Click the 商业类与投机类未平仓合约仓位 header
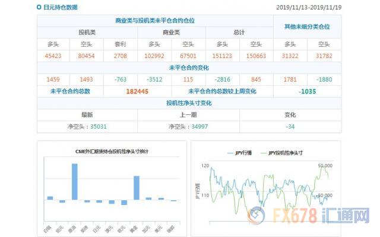The height and width of the screenshot is (237, 380). pos(155,21)
